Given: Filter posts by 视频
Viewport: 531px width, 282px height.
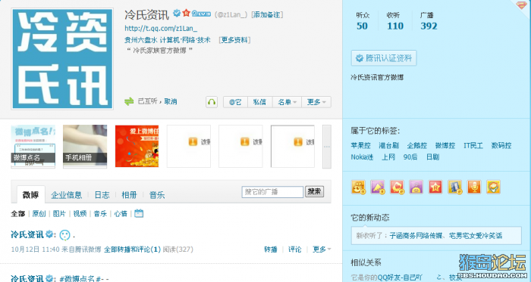Looking at the screenshot, I should 80,213.
